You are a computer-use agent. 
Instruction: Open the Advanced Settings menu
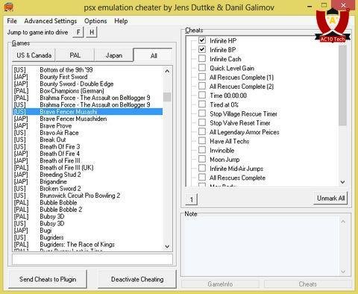51,21
